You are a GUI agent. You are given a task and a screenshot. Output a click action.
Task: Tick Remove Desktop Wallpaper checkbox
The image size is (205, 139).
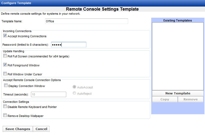pyautogui.click(x=5, y=116)
